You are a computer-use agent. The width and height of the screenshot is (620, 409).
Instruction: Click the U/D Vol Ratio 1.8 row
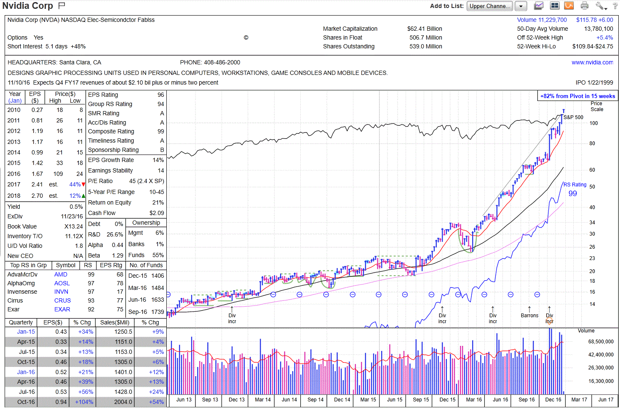pyautogui.click(x=45, y=246)
